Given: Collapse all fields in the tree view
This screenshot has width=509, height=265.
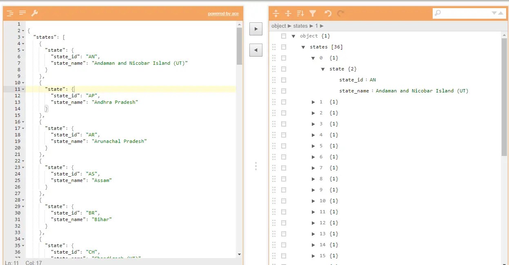Looking at the screenshot, I should pos(288,13).
